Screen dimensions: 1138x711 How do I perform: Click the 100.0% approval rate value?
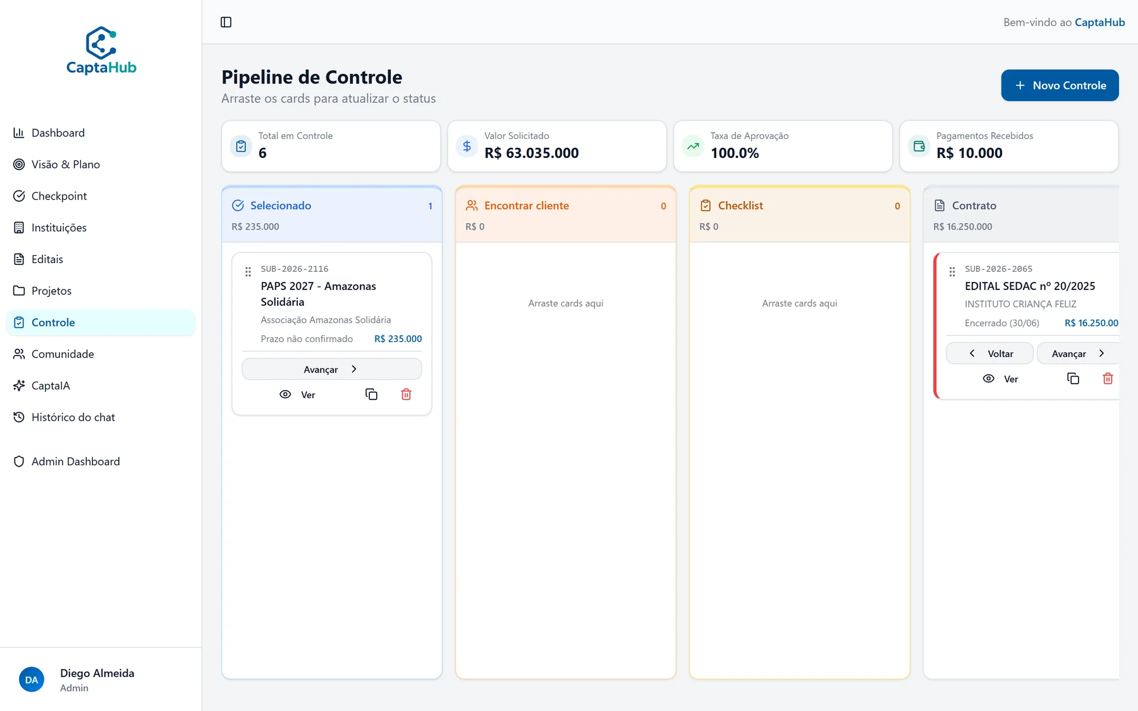click(735, 153)
